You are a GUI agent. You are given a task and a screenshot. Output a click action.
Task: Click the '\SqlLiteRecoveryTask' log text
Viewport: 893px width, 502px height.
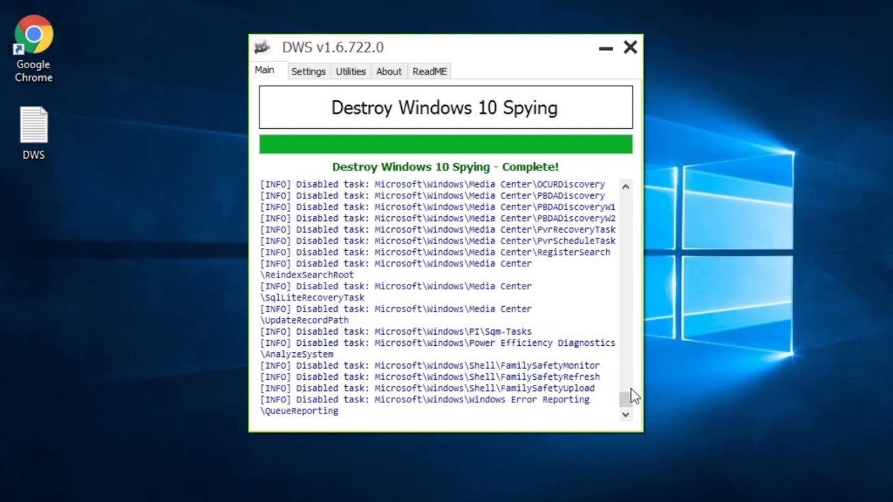pos(313,298)
